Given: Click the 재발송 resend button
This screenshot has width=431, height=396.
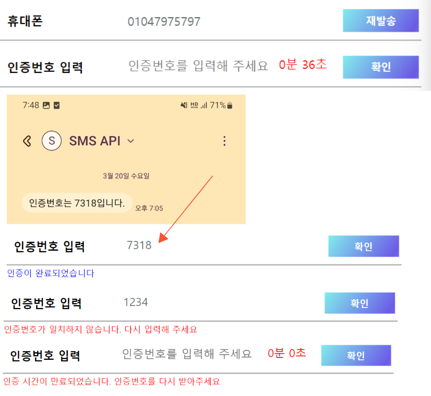Looking at the screenshot, I should (x=381, y=20).
